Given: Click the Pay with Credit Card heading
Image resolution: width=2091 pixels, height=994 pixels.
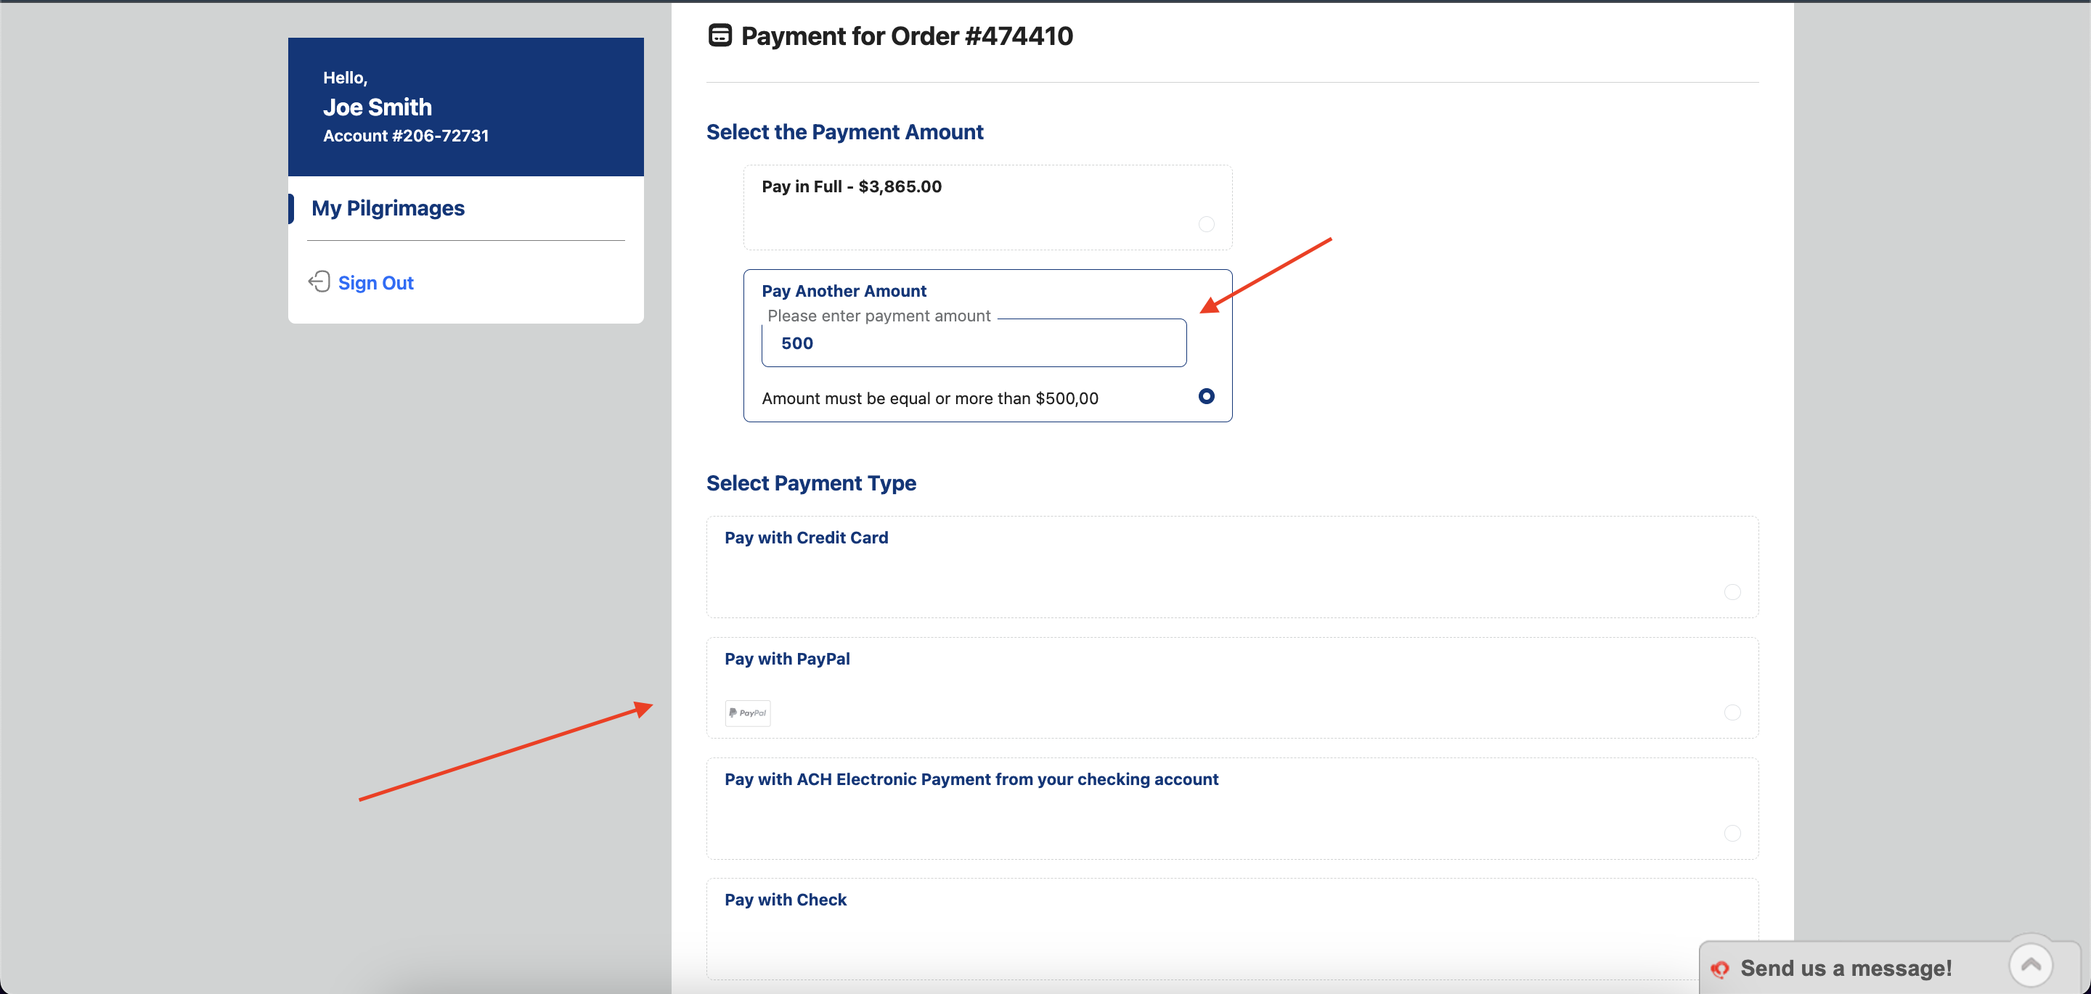Looking at the screenshot, I should pyautogui.click(x=805, y=538).
